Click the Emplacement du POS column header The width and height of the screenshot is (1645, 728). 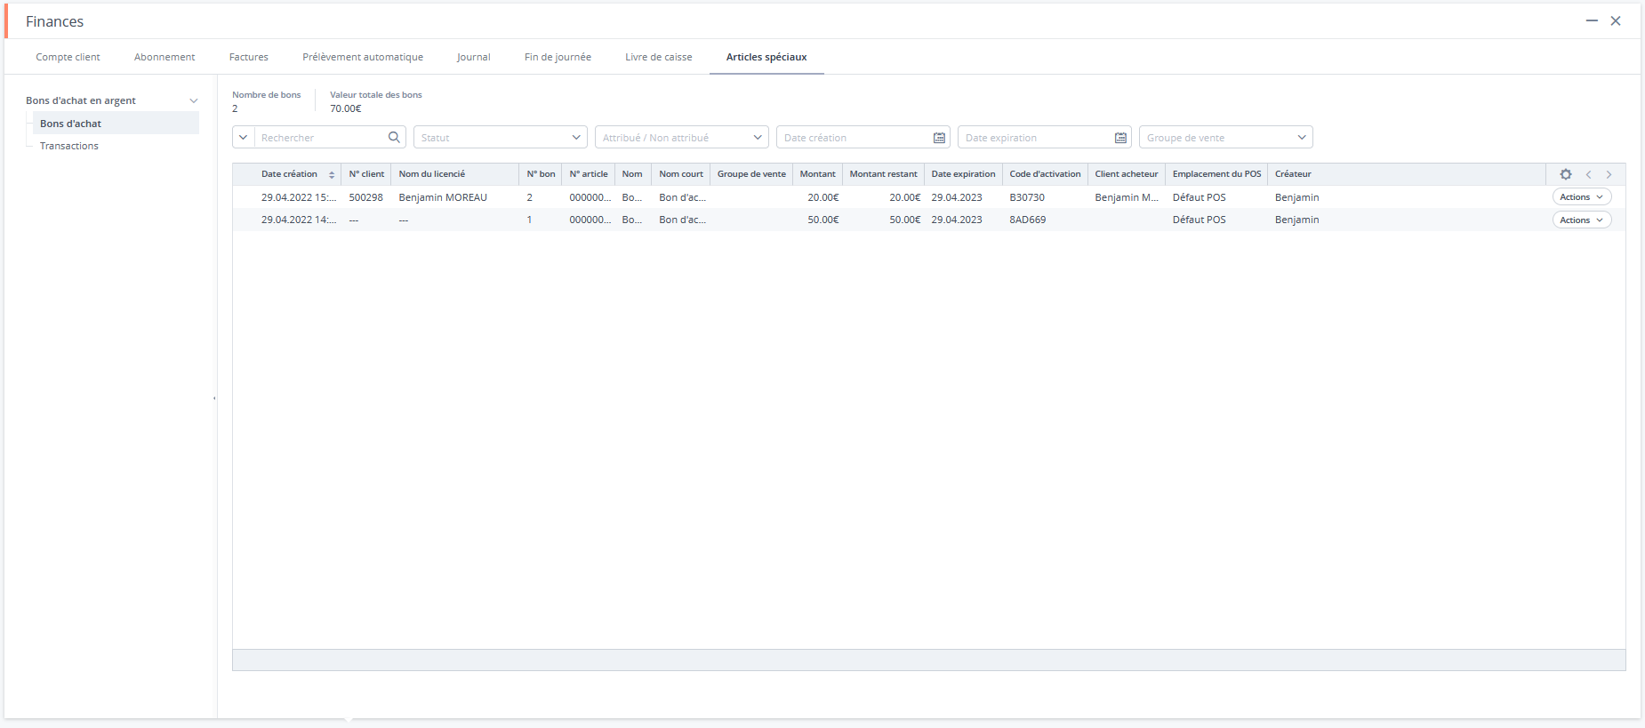(1216, 174)
